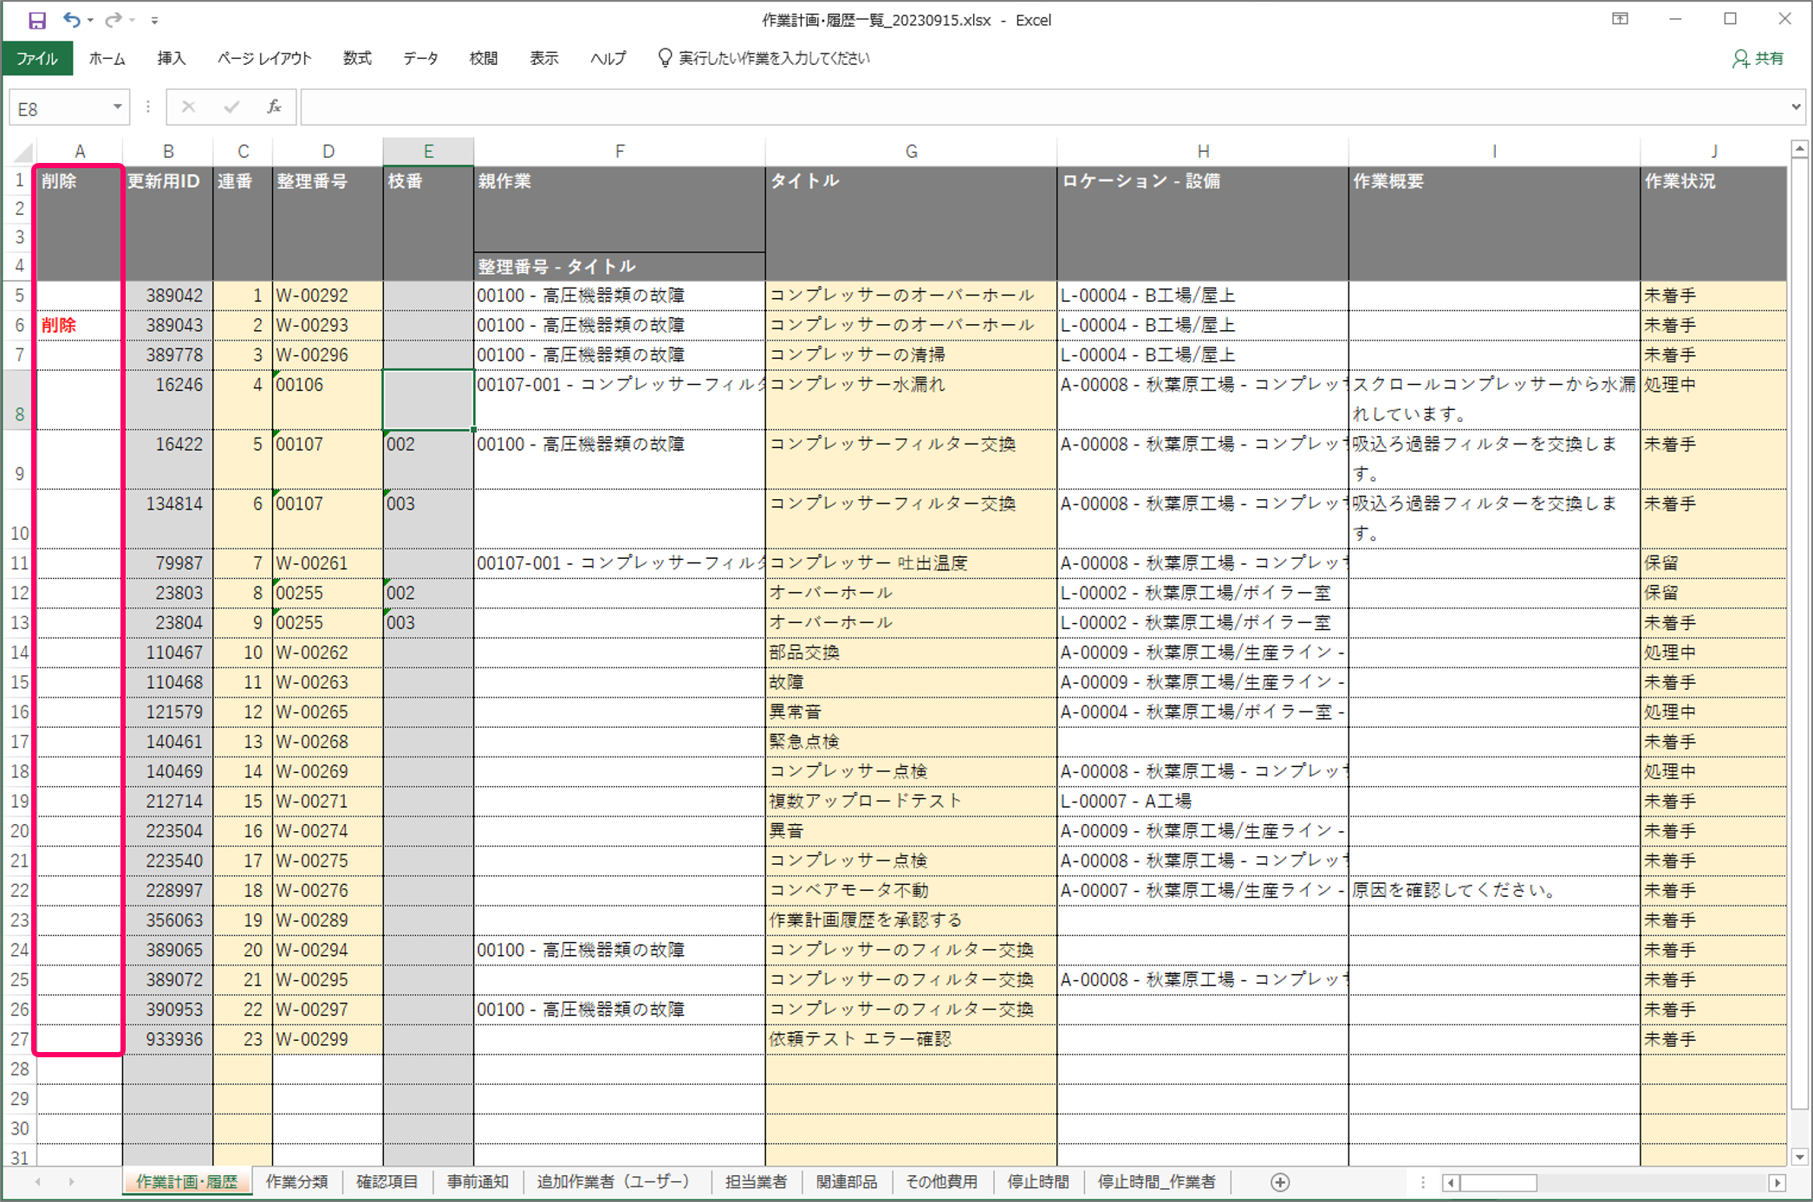This screenshot has width=1813, height=1202.
Task: Click the cancel X icon in formula bar
Action: [x=188, y=107]
